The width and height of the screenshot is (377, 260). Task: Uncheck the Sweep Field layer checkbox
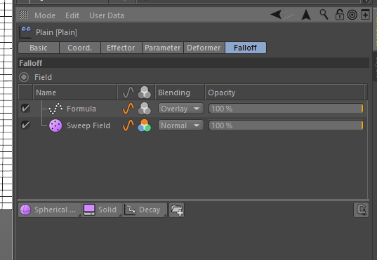tap(25, 125)
